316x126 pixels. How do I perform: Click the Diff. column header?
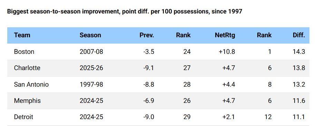point(299,35)
